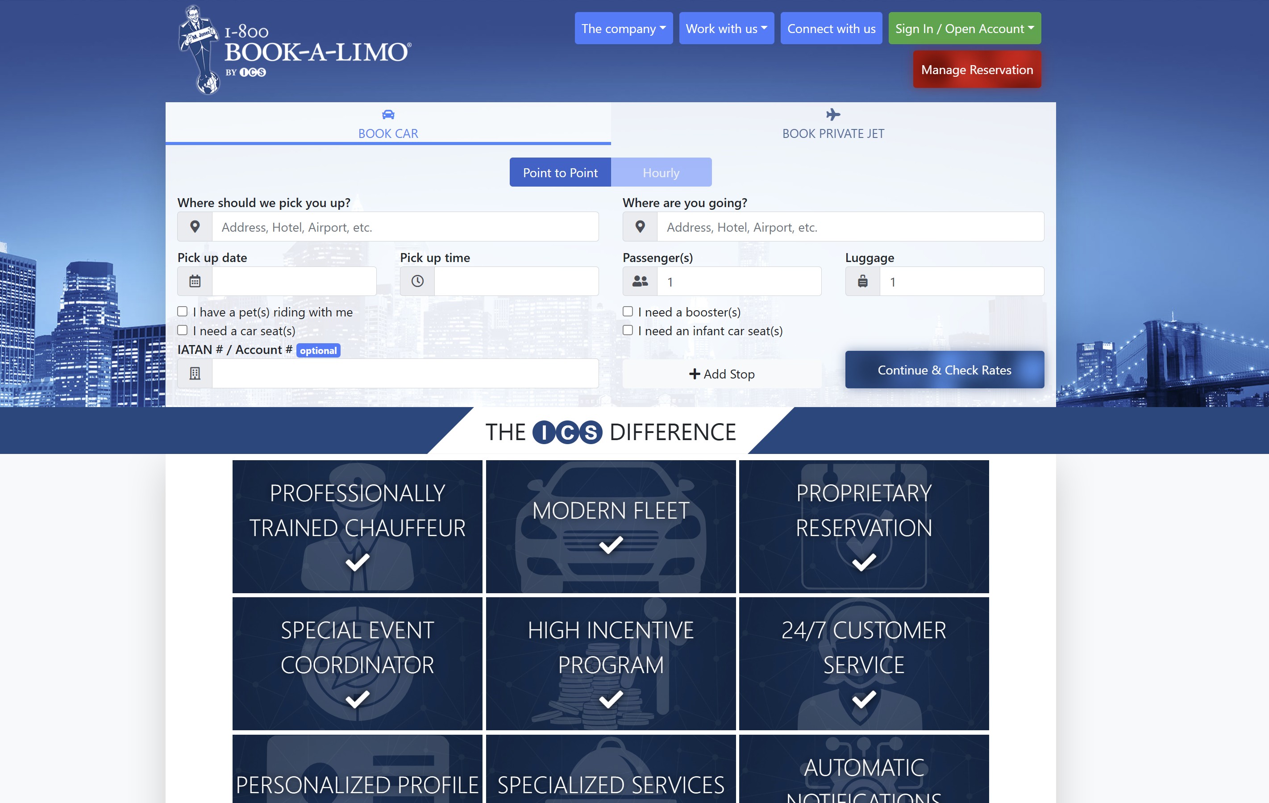1269x803 pixels.
Task: Check 'I have a pet(s) riding with me'
Action: pos(183,312)
